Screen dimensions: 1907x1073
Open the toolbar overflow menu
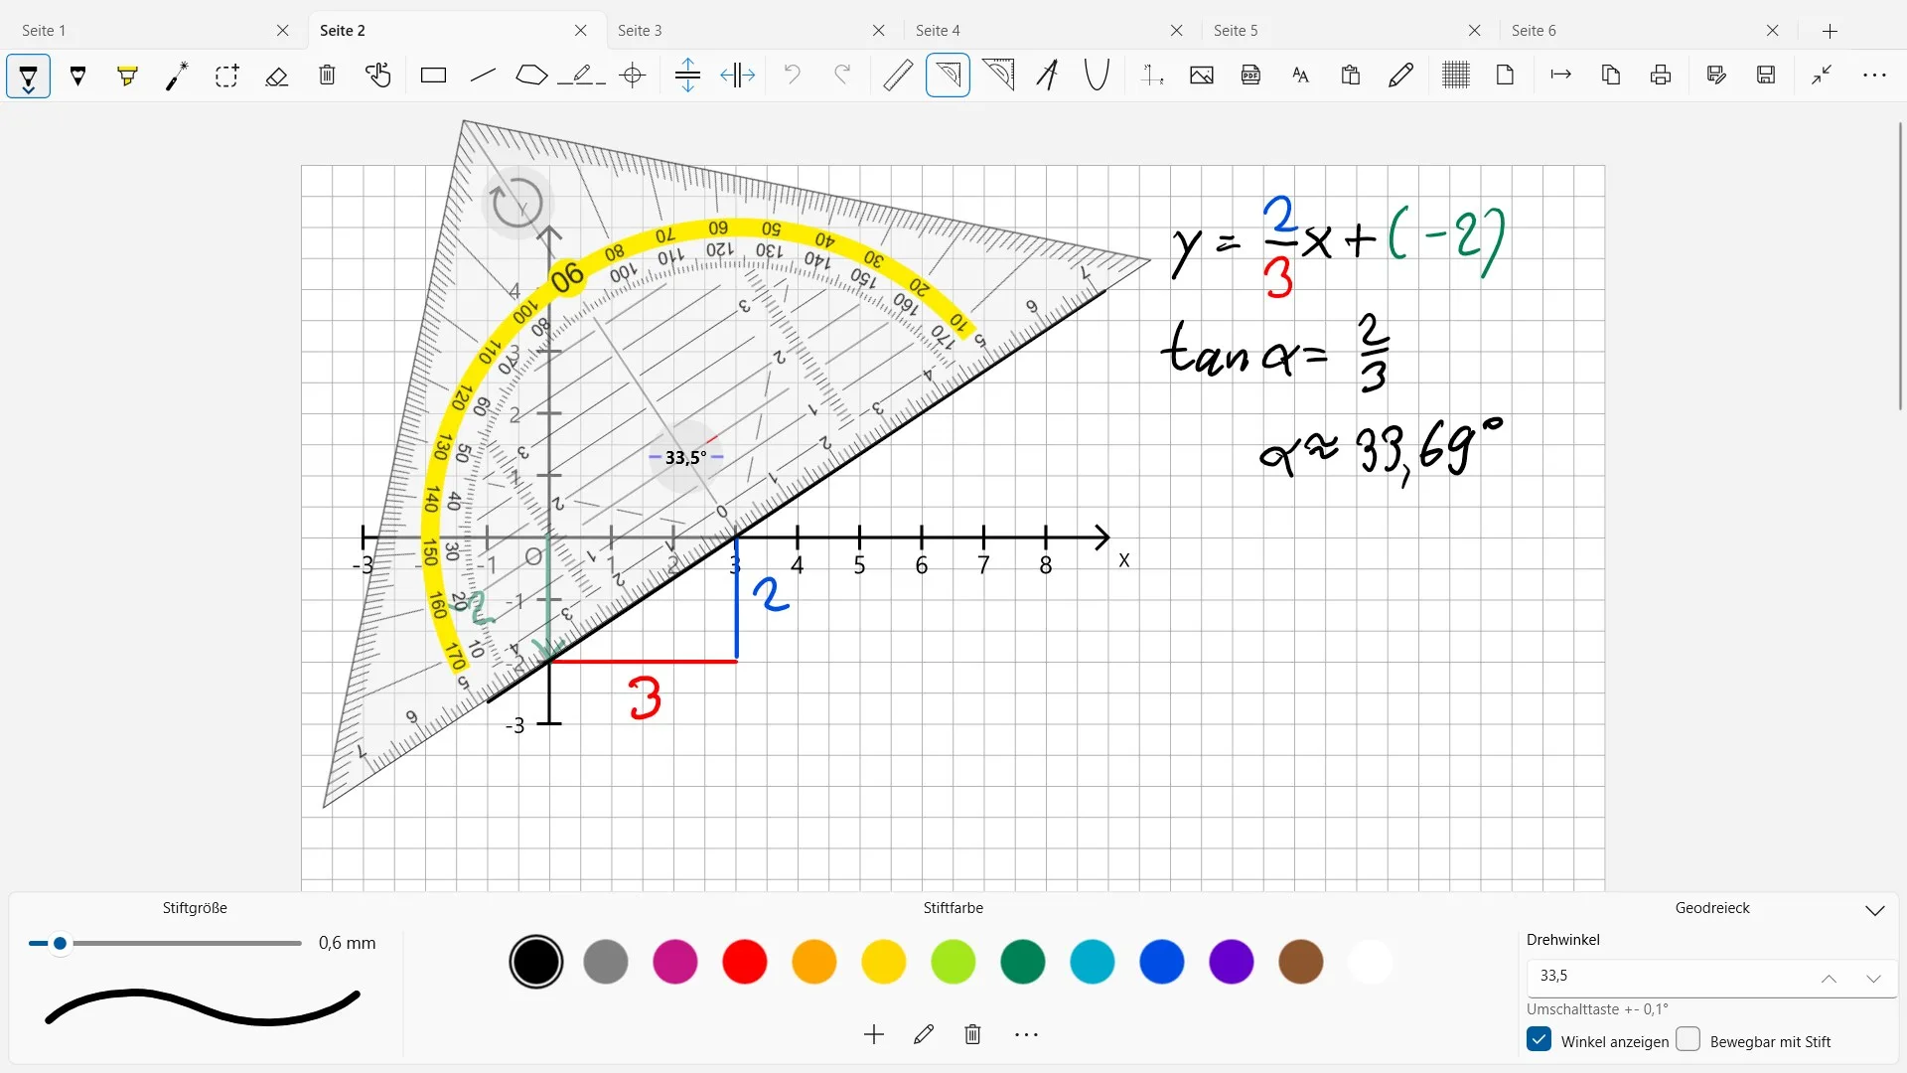[x=1874, y=76]
